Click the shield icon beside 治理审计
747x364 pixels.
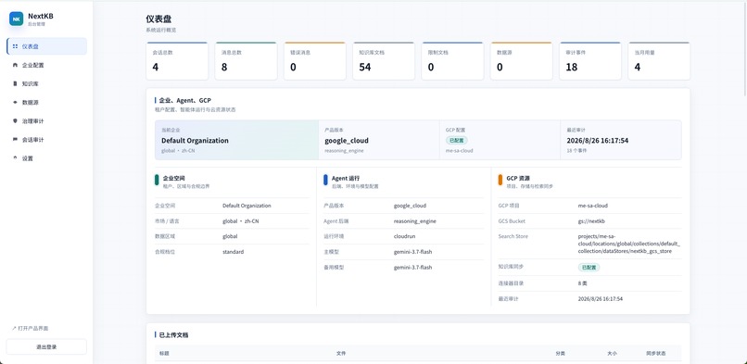click(15, 120)
